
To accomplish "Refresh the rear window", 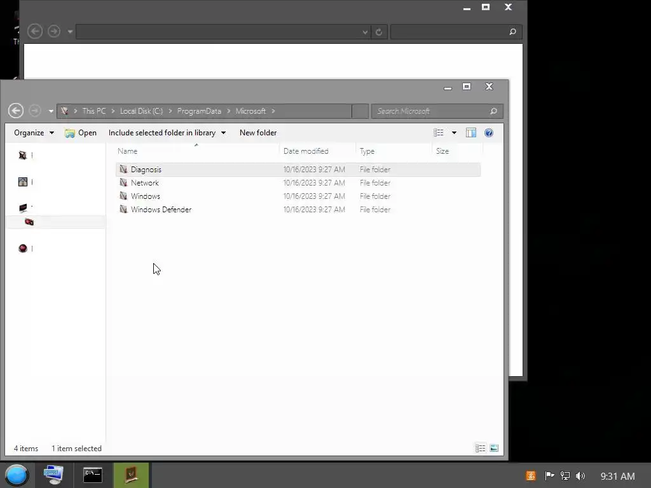I will coord(379,32).
